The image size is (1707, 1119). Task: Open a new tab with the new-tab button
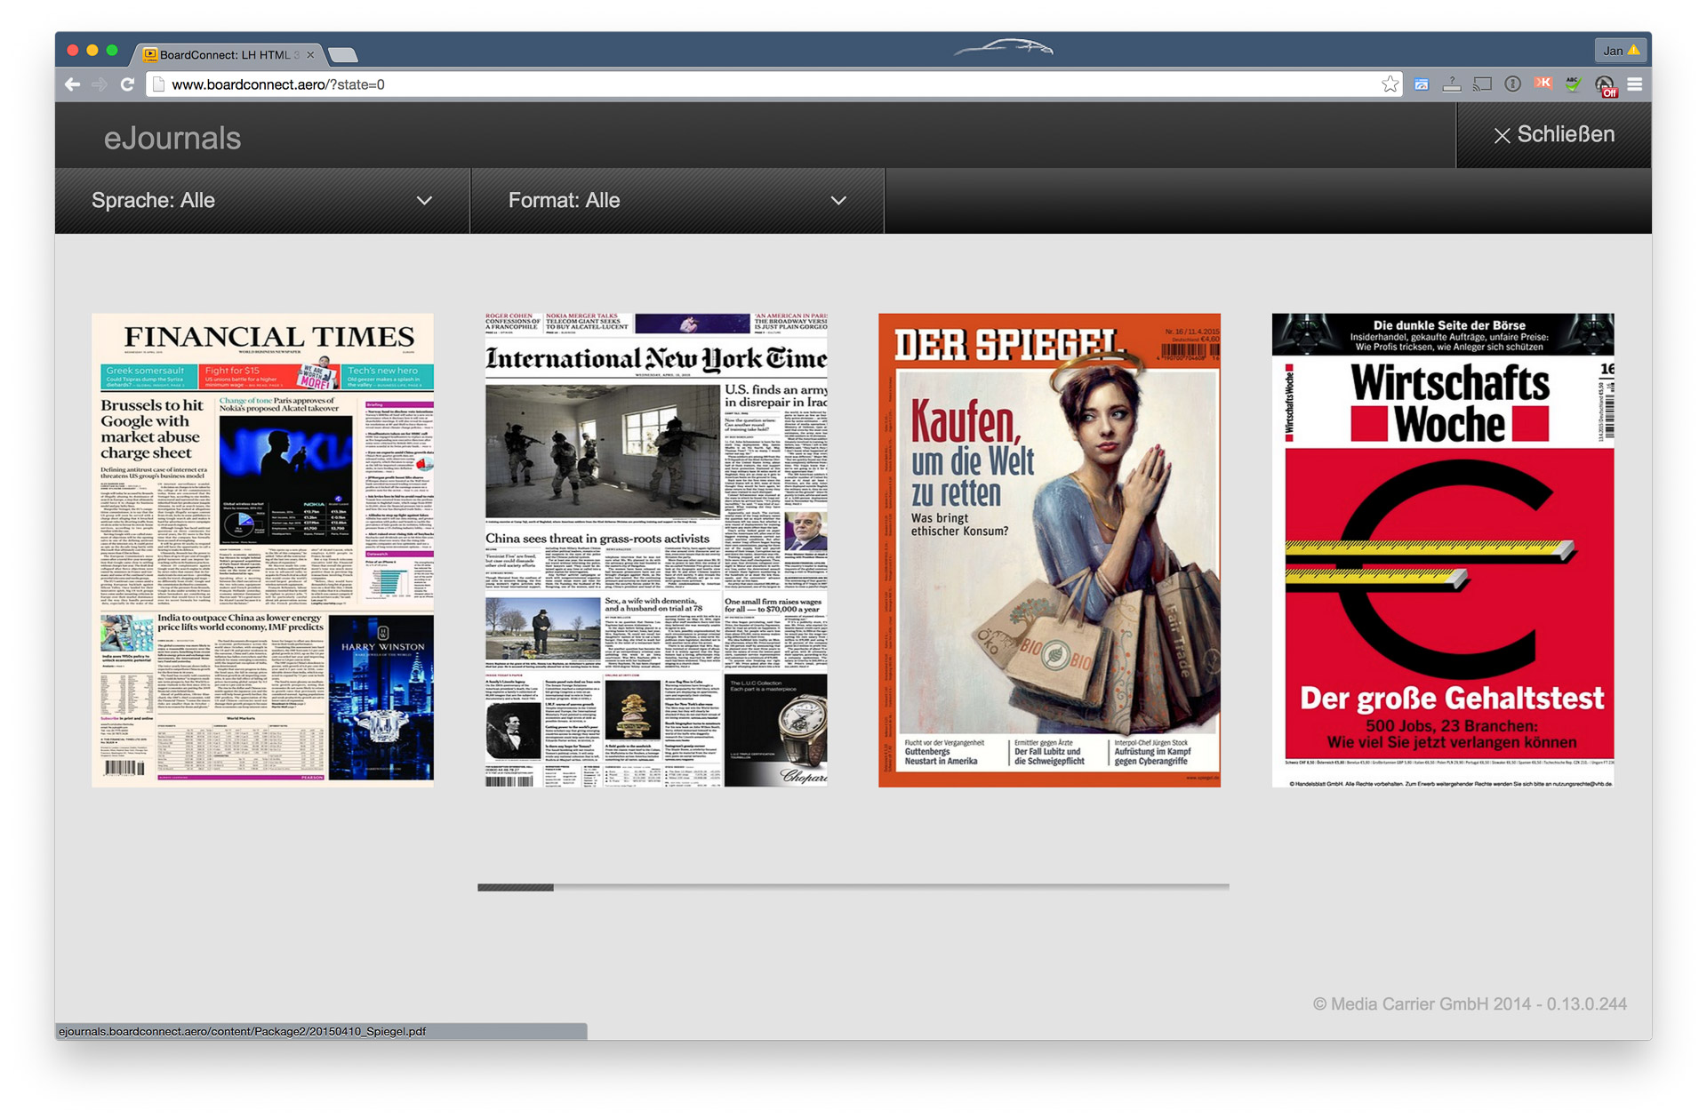343,56
